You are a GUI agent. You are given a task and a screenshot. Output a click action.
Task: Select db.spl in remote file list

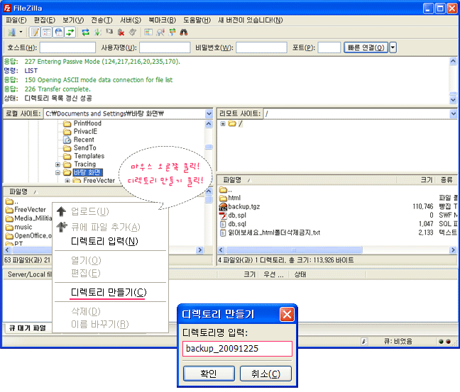(237, 215)
